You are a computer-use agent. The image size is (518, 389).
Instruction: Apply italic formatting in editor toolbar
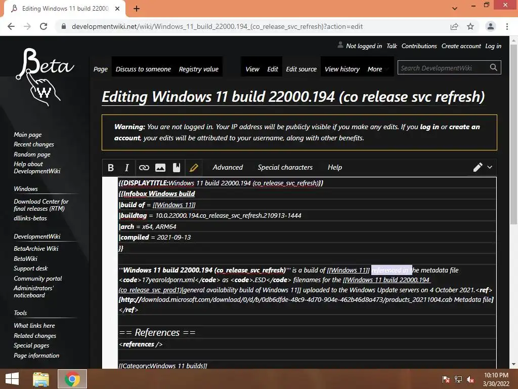126,168
